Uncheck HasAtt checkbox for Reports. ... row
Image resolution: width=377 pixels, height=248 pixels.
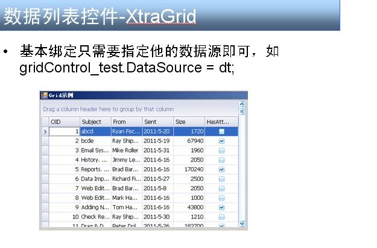tap(222, 170)
